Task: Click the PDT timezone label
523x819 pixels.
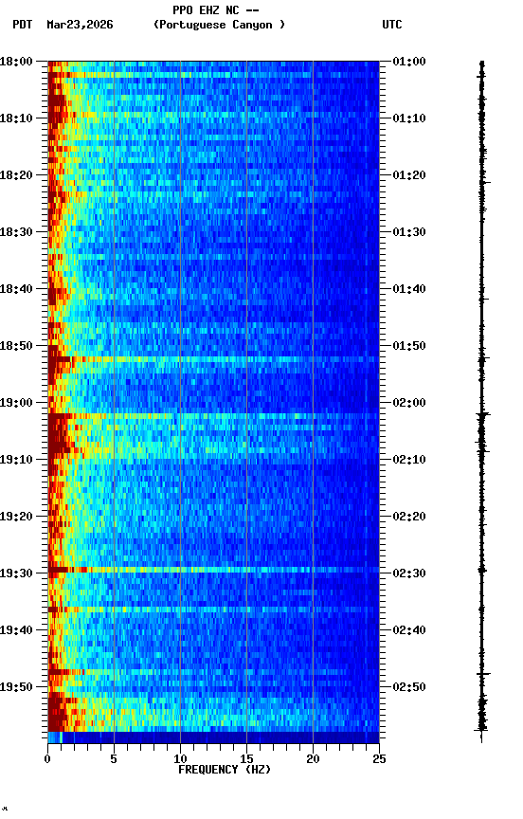Action: coord(23,25)
